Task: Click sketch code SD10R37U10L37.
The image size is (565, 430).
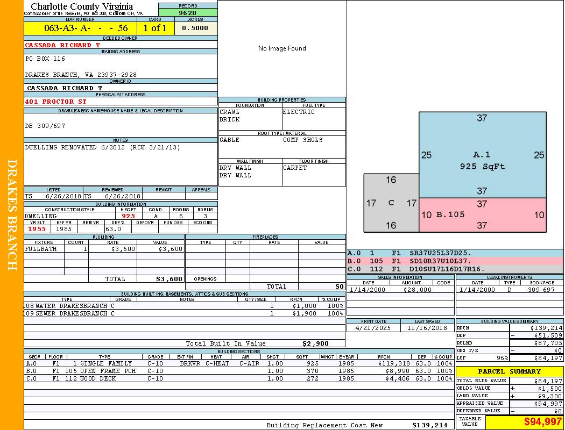Action: (x=440, y=261)
